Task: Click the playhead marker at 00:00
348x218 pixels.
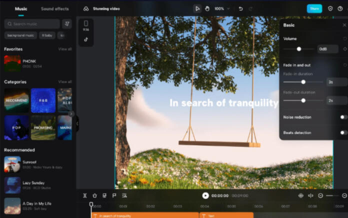Action: [91, 204]
